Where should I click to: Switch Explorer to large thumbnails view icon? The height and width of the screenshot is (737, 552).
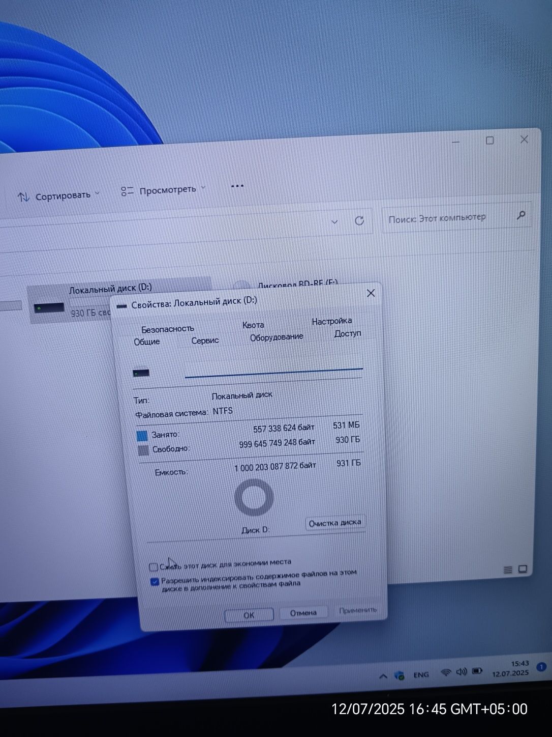pos(522,569)
